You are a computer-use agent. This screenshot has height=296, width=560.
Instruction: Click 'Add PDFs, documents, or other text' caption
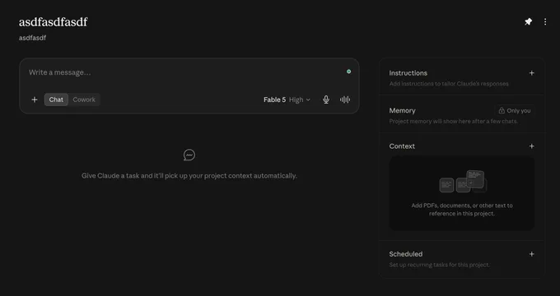(462, 210)
